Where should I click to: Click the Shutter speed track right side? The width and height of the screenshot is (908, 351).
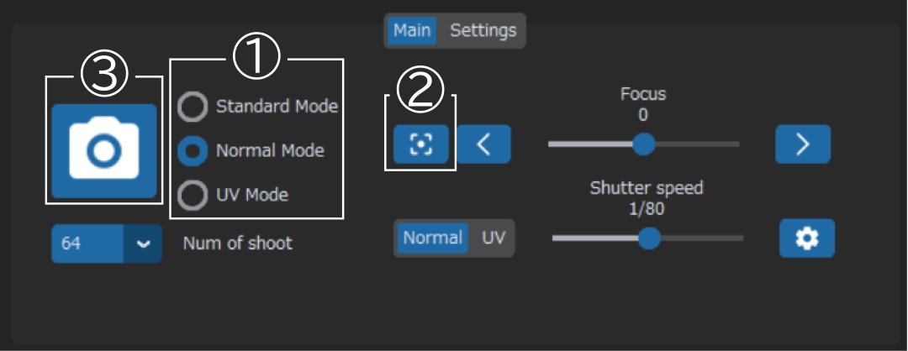pyautogui.click(x=702, y=238)
